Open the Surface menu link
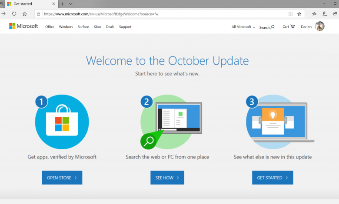339x204 pixels. [x=83, y=27]
